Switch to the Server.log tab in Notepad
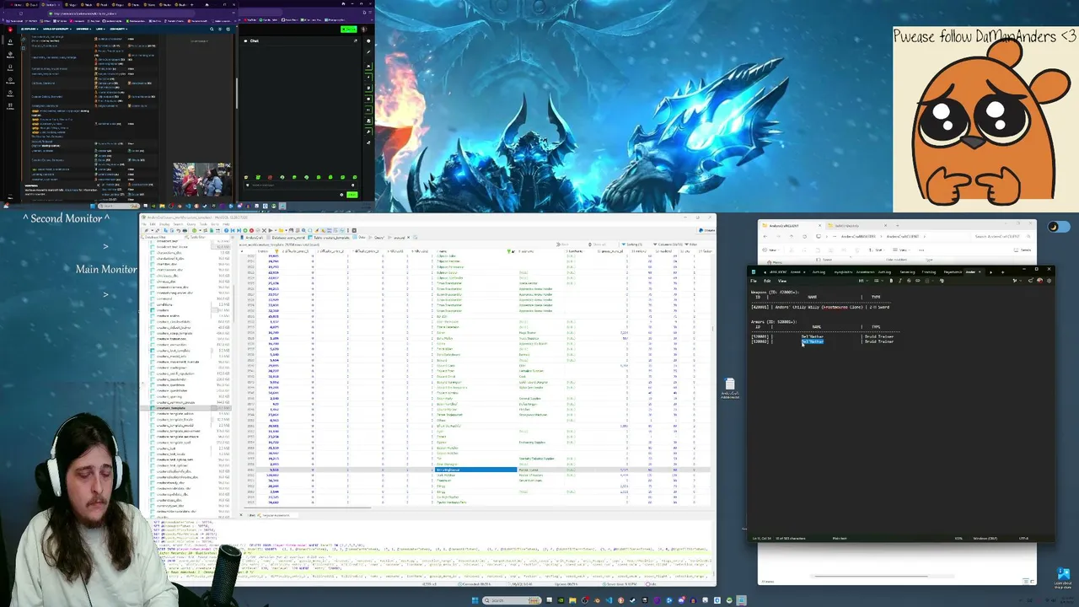The width and height of the screenshot is (1079, 607). click(907, 271)
